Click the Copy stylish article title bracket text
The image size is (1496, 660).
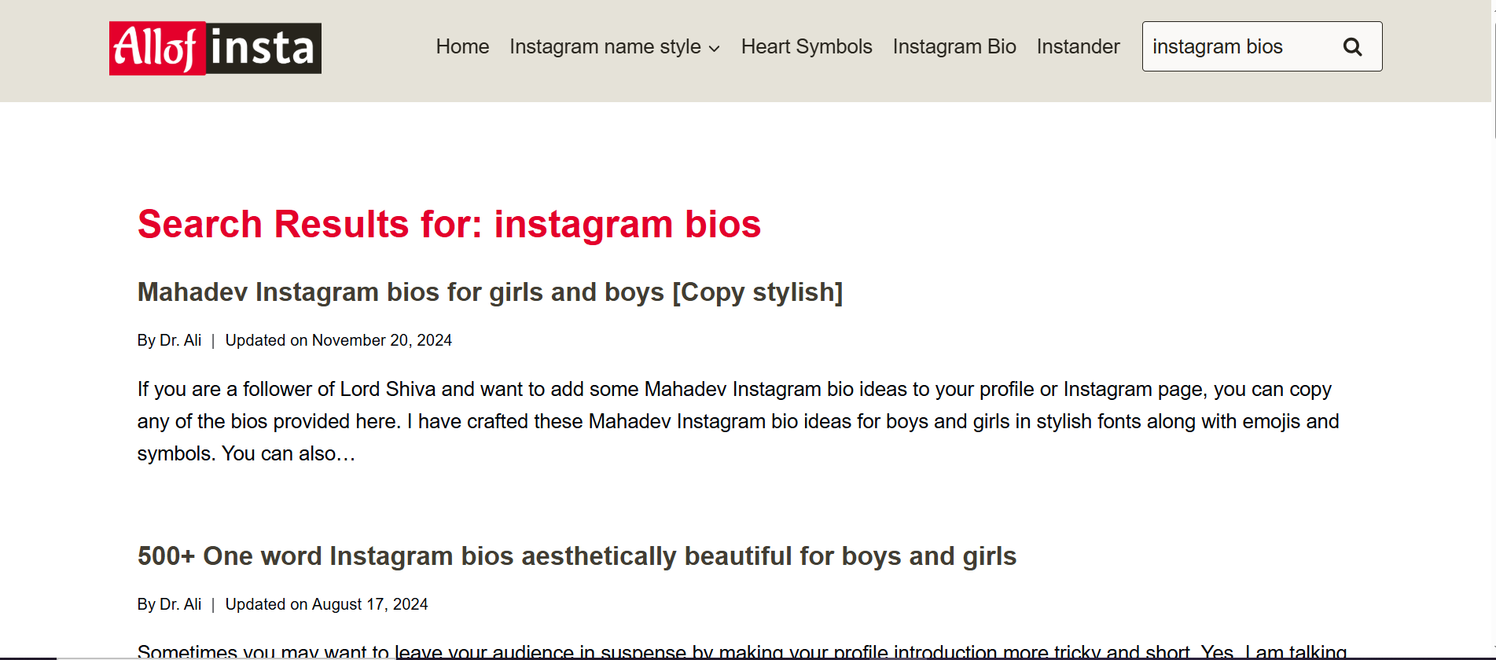pyautogui.click(x=759, y=291)
